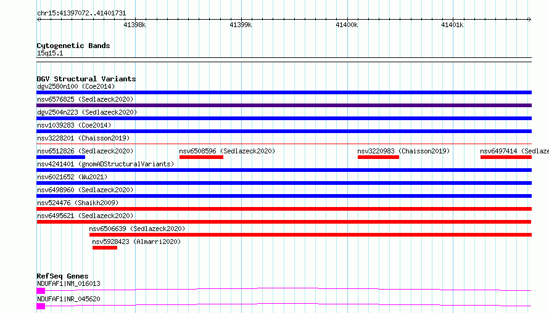Click the 41399k ruler tick label

click(241, 25)
